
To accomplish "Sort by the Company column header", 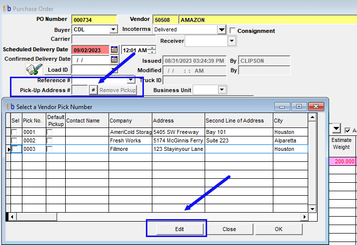I will (x=129, y=121).
